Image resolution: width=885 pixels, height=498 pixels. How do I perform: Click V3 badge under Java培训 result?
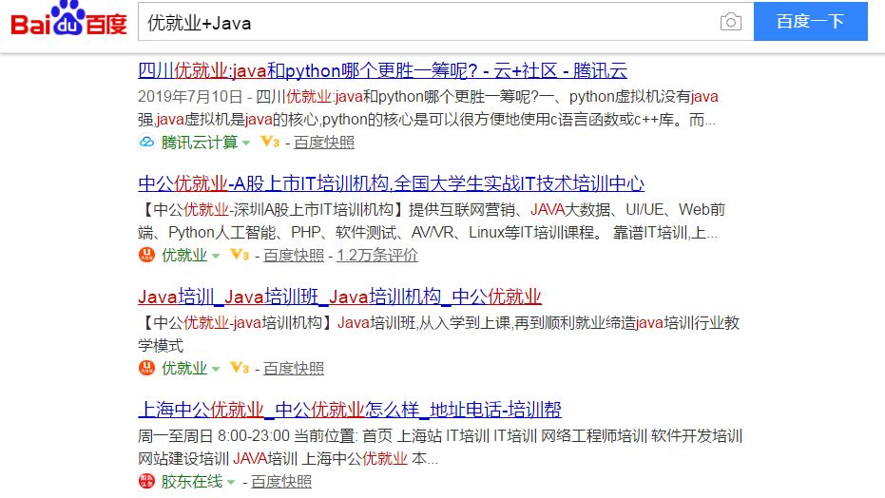point(240,368)
